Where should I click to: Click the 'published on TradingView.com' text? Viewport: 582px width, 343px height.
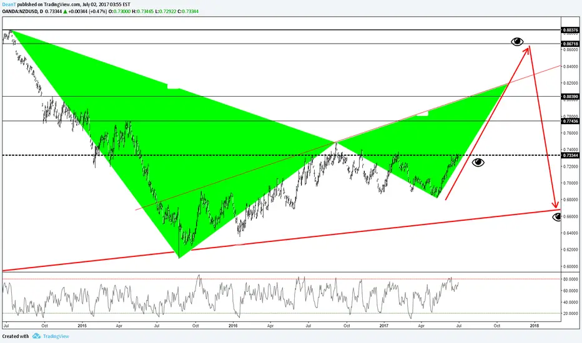48,4
